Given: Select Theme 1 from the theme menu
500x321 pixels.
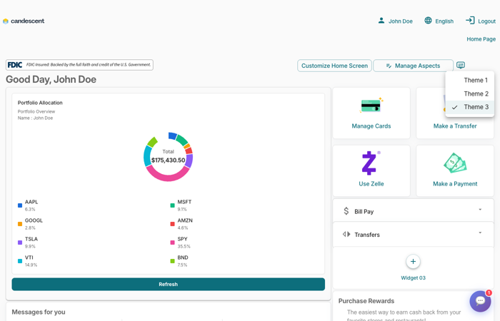Looking at the screenshot, I should tap(476, 81).
